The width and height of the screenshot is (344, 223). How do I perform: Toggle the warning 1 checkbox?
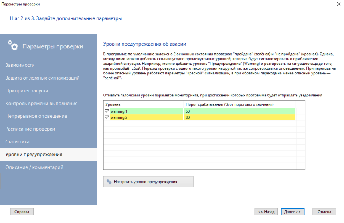(x=107, y=111)
